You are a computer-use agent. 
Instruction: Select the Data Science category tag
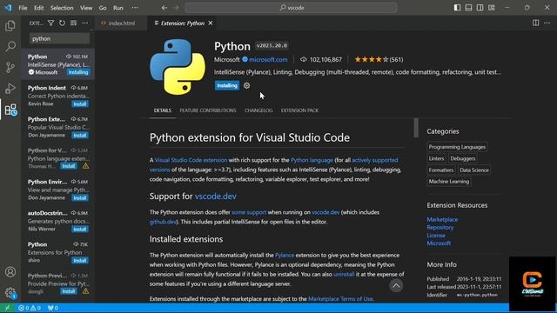[474, 170]
